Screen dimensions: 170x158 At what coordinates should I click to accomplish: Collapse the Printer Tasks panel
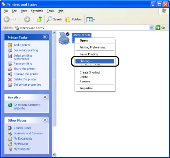[45, 37]
